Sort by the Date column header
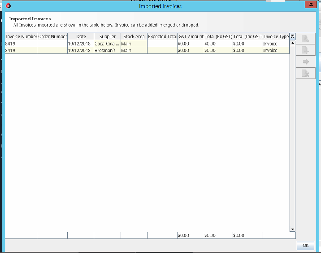The height and width of the screenshot is (253, 321). 81,36
